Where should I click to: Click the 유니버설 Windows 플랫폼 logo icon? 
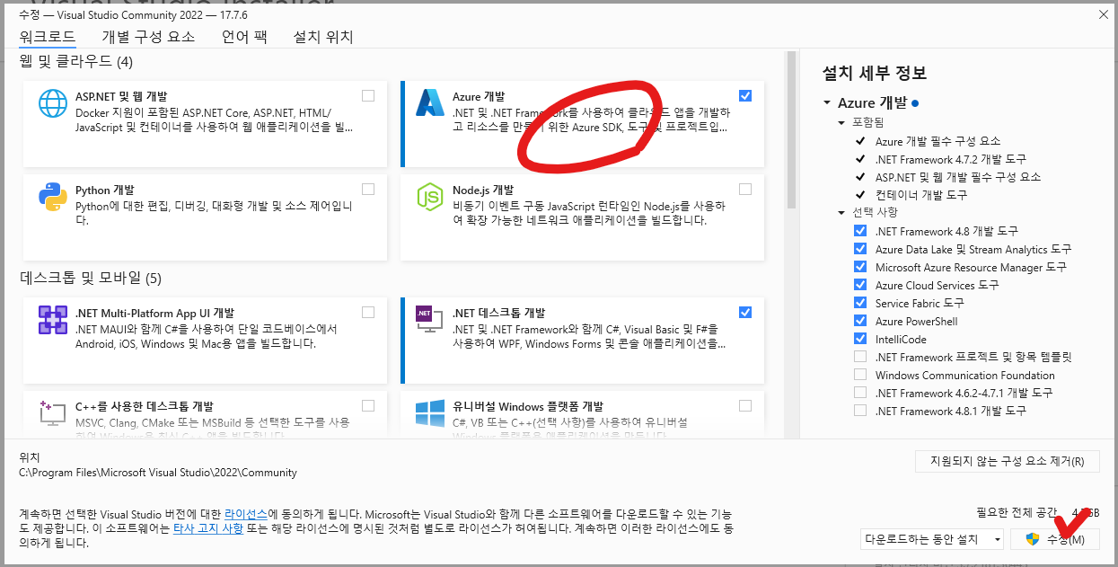pyautogui.click(x=430, y=413)
